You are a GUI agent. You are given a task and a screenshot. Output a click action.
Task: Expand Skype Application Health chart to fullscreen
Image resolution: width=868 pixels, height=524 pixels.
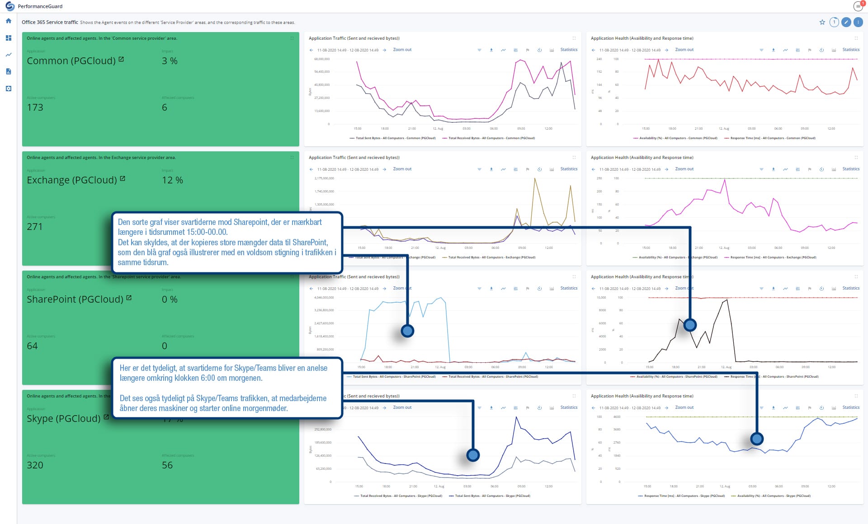pyautogui.click(x=856, y=396)
